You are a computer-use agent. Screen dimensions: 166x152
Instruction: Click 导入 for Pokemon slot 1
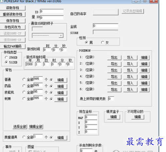130,58
